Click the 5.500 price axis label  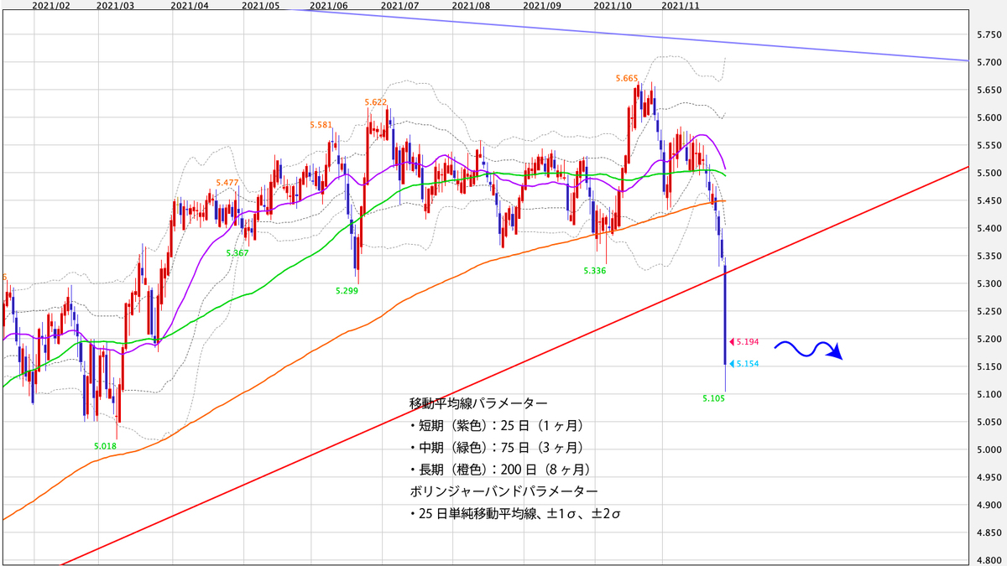(989, 173)
